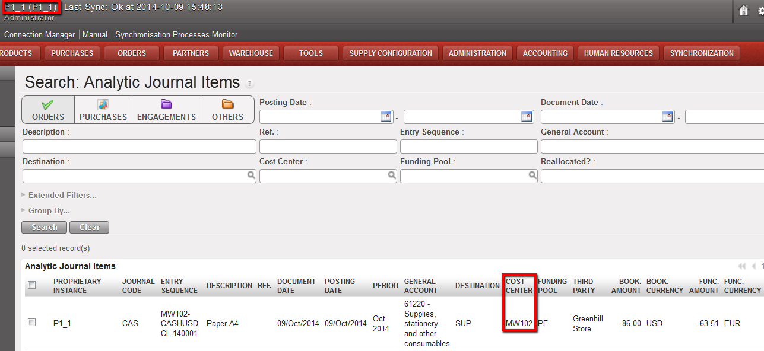Open the Connection Manager link
Viewport: 764px width, 351px height.
click(40, 35)
